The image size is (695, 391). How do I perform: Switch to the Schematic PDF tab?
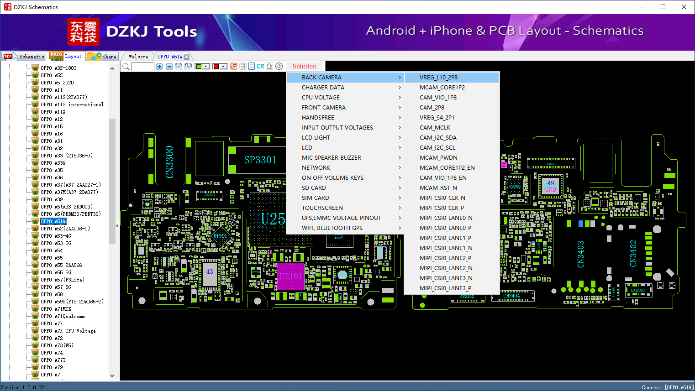click(x=24, y=57)
